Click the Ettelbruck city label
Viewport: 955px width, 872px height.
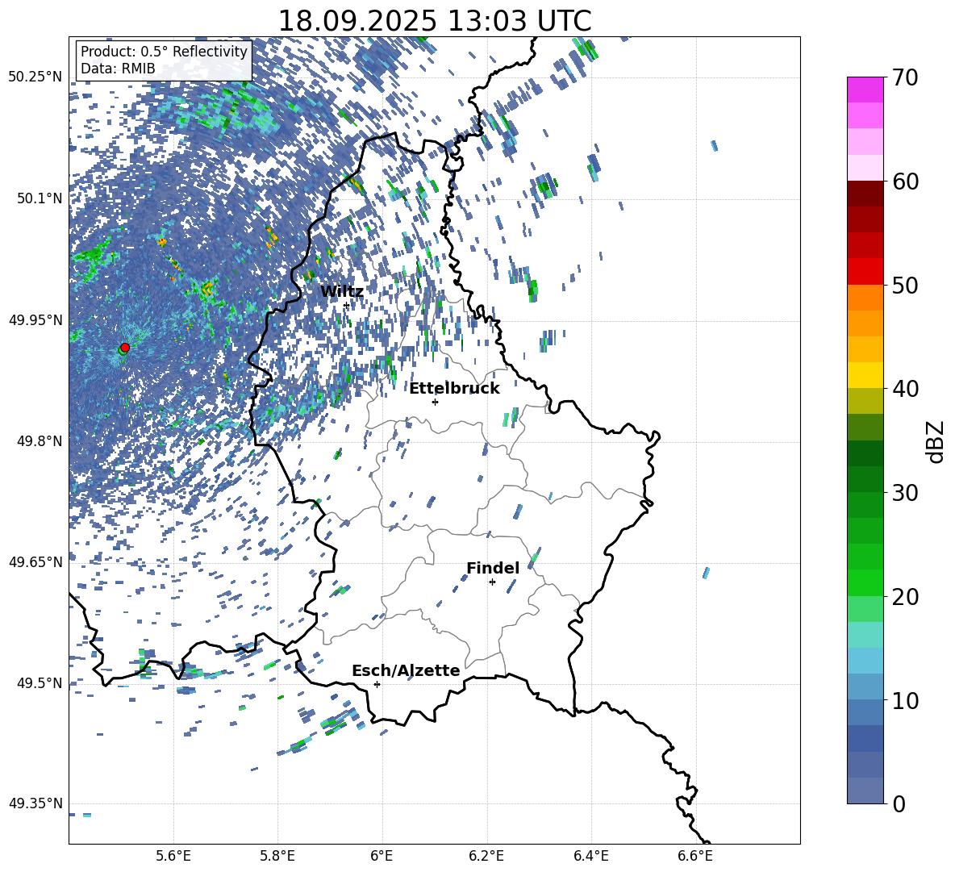pos(454,389)
